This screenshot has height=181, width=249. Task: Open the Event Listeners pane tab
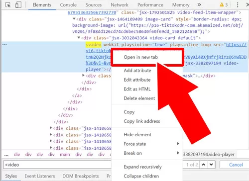40,176
